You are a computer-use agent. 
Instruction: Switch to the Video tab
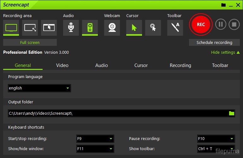(x=62, y=65)
